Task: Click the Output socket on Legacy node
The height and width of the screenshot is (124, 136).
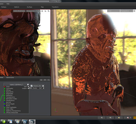Action: pyautogui.click(x=28, y=89)
